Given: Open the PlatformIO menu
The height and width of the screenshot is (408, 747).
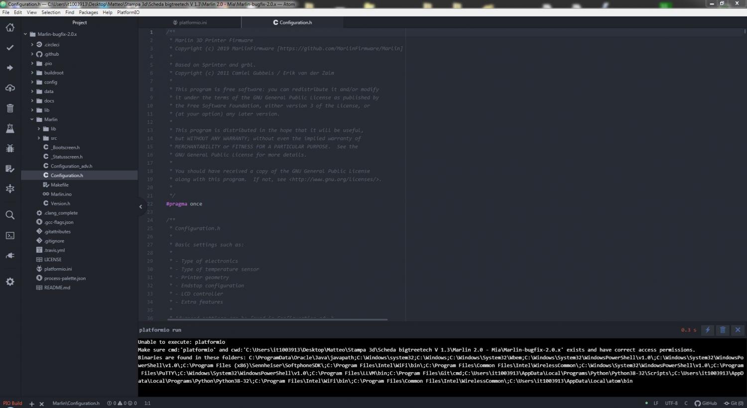Looking at the screenshot, I should pyautogui.click(x=128, y=12).
